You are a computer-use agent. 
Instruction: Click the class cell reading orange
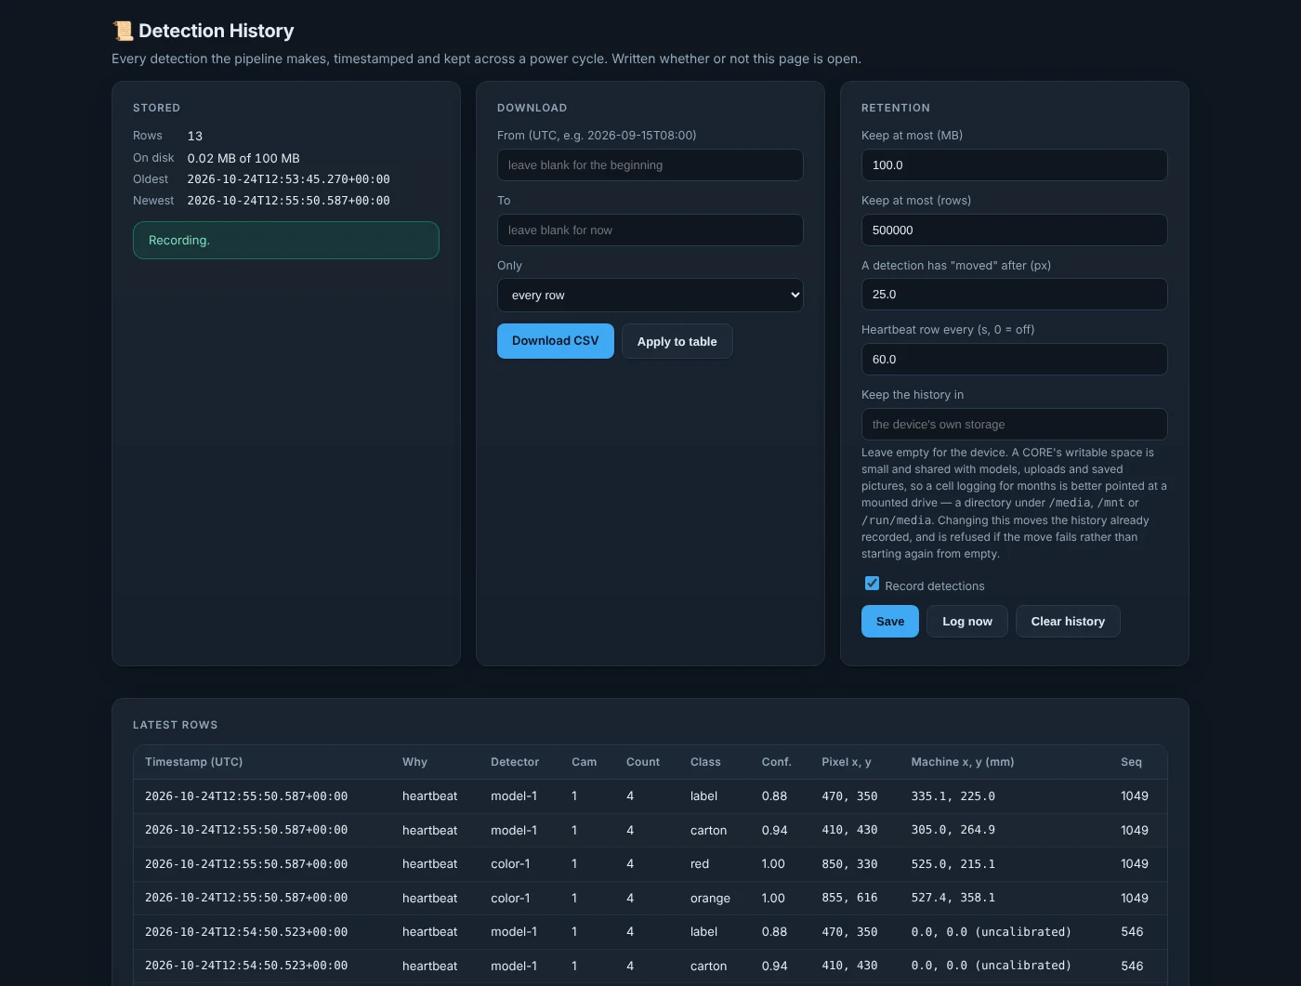pos(710,899)
